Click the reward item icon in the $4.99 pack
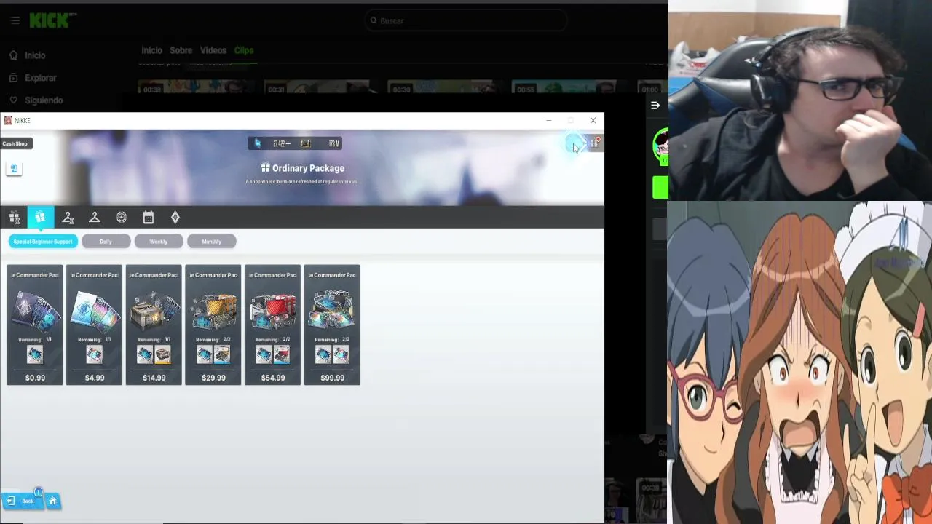This screenshot has width=932, height=524. click(95, 354)
